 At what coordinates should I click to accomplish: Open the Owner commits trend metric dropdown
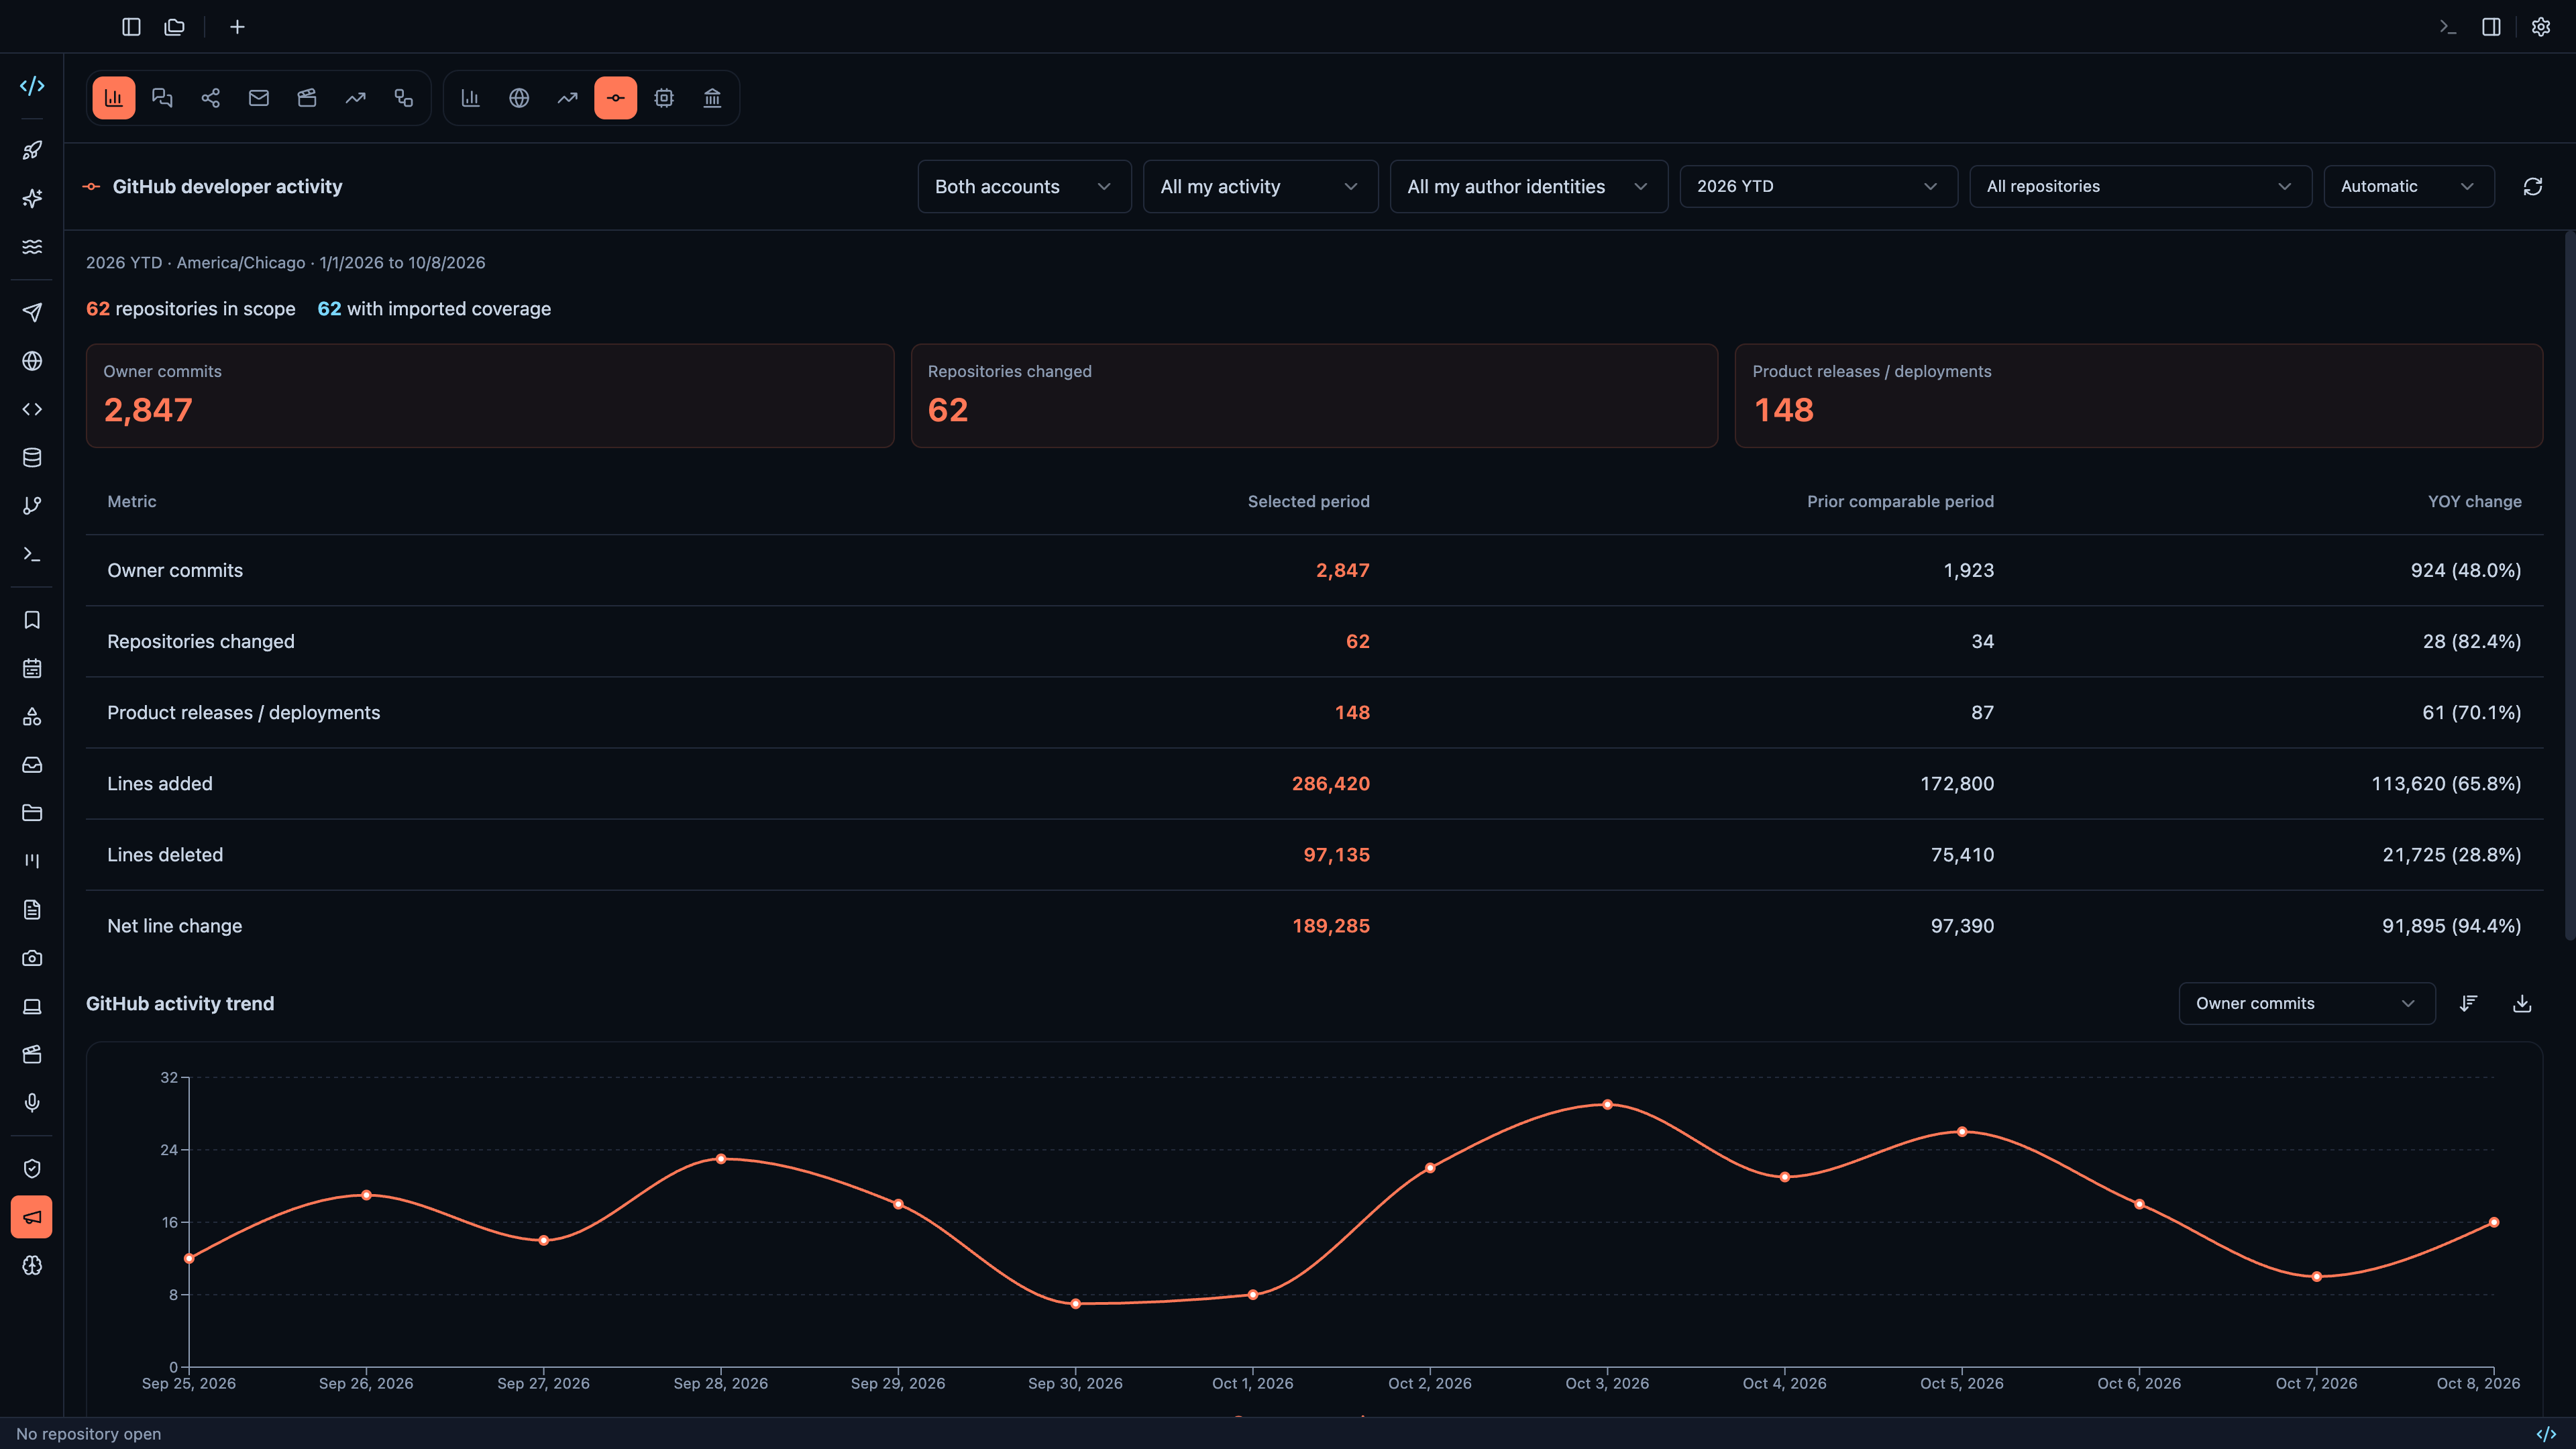click(x=2306, y=1003)
